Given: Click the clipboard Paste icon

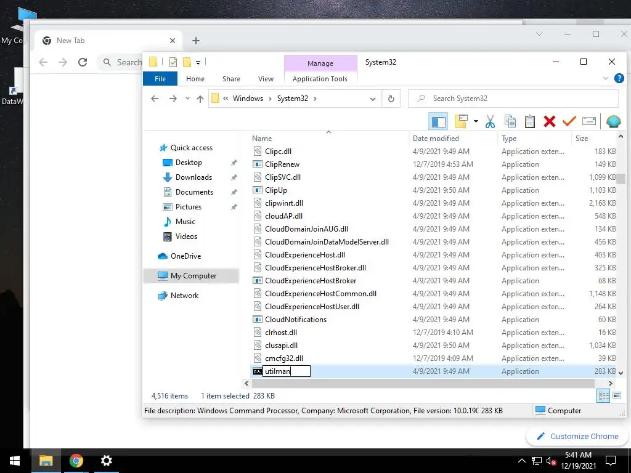Looking at the screenshot, I should (529, 121).
